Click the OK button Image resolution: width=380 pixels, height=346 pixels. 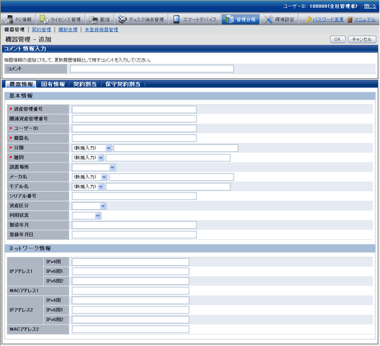(x=337, y=39)
